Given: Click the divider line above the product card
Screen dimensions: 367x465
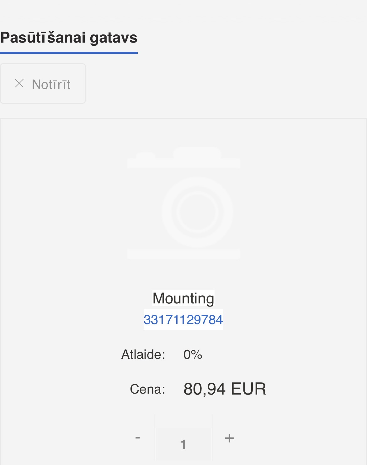Looking at the screenshot, I should (183, 118).
